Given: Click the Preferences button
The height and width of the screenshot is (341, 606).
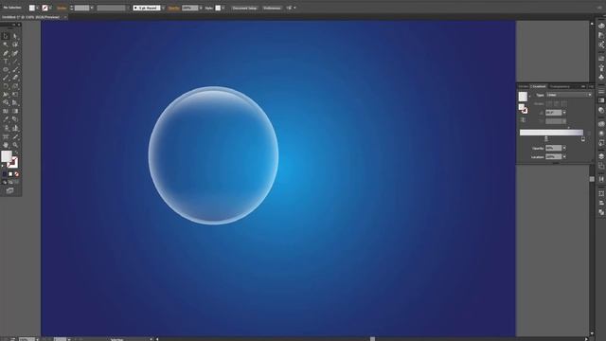Looking at the screenshot, I should click(272, 8).
